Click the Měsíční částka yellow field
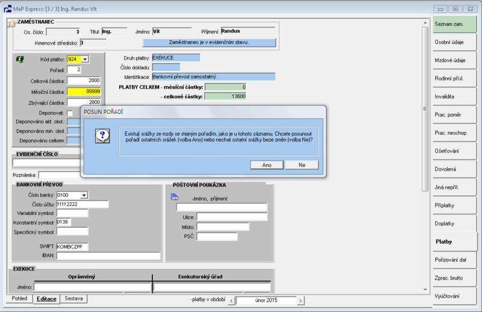 84,92
